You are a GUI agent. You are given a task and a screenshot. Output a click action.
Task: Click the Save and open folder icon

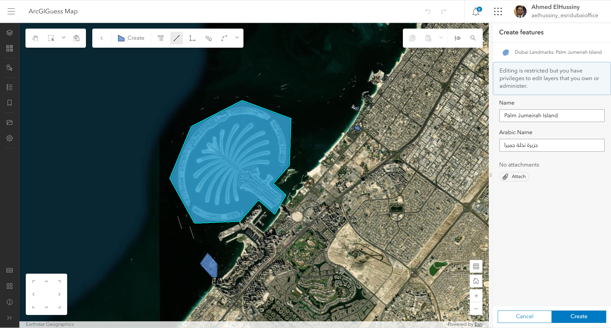tap(10, 122)
